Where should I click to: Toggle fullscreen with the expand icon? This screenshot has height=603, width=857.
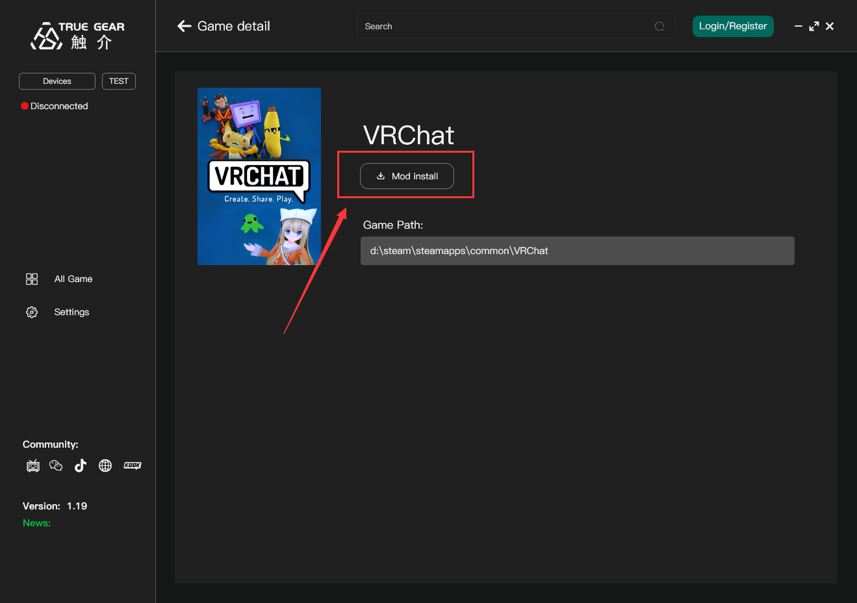(814, 26)
